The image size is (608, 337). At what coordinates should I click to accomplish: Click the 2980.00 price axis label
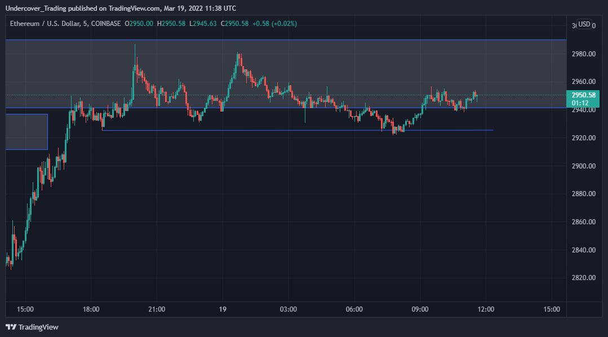(x=584, y=54)
